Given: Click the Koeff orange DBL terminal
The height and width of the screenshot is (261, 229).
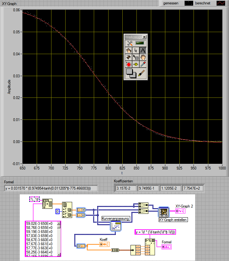Looking at the screenshot, I should (x=104, y=244).
